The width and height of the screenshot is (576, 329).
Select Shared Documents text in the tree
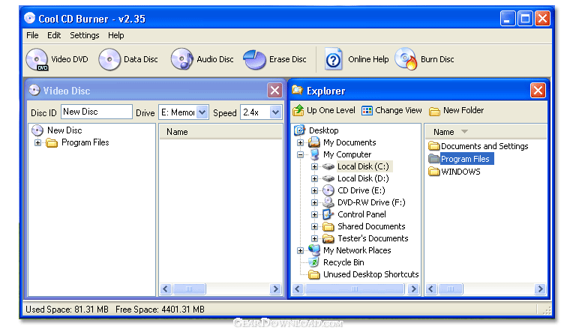pos(371,226)
